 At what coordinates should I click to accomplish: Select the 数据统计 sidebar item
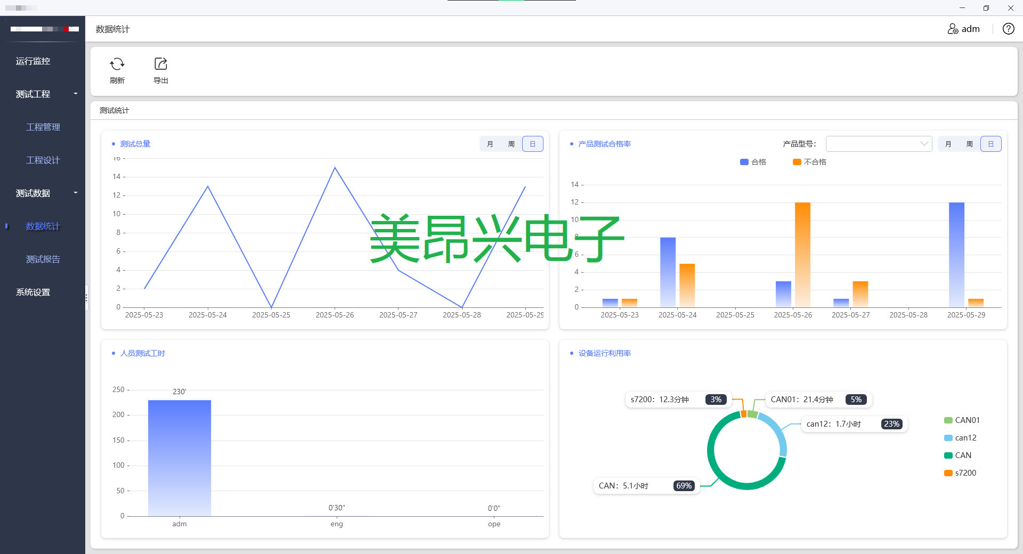(43, 226)
